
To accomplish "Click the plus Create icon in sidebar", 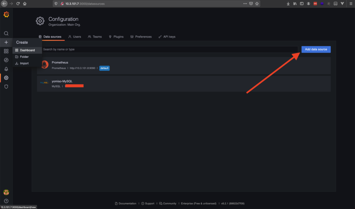I will tap(6, 42).
